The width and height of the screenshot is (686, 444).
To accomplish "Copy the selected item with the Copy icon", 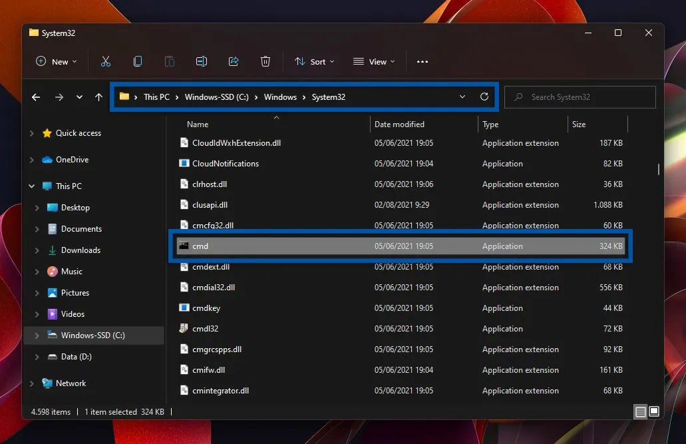I will 138,61.
